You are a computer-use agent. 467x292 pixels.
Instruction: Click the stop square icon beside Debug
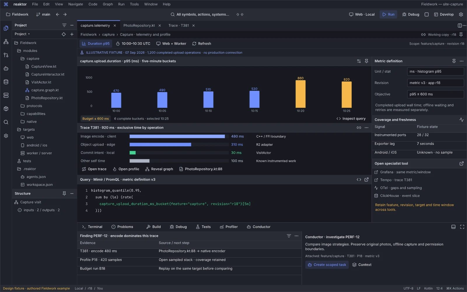(x=426, y=14)
